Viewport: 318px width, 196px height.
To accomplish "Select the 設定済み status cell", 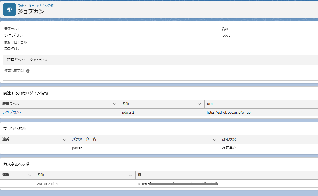I will [269, 148].
